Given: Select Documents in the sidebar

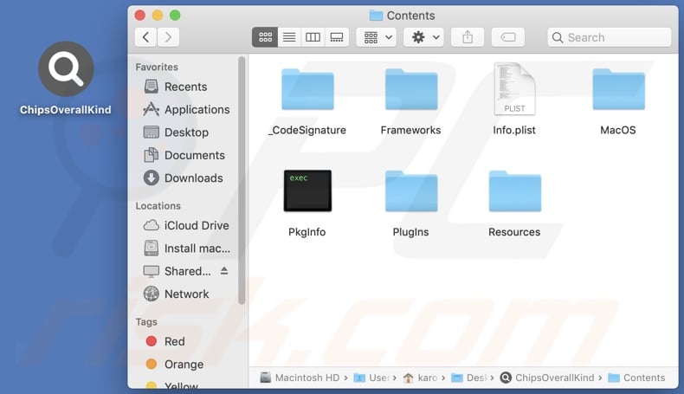Looking at the screenshot, I should click(x=184, y=155).
